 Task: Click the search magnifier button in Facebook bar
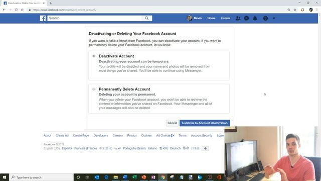(x=147, y=18)
